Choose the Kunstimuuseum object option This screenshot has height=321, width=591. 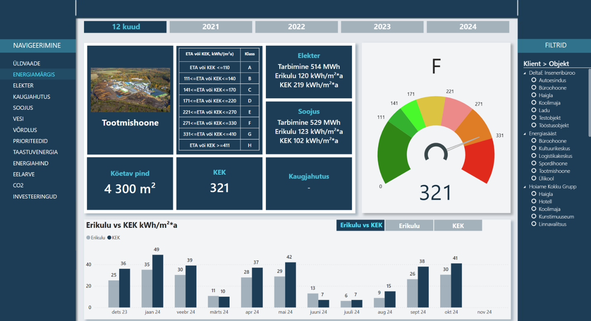[534, 217]
